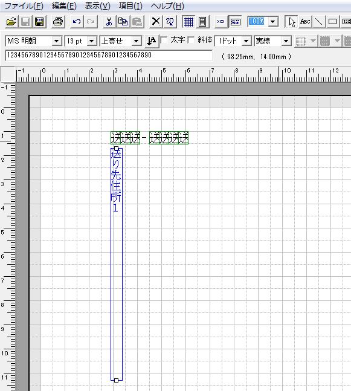
Task: Click the undo arrow icon
Action: pyautogui.click(x=77, y=22)
